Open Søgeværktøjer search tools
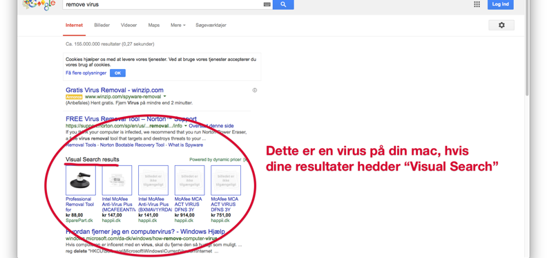The width and height of the screenshot is (547, 258). point(211,25)
